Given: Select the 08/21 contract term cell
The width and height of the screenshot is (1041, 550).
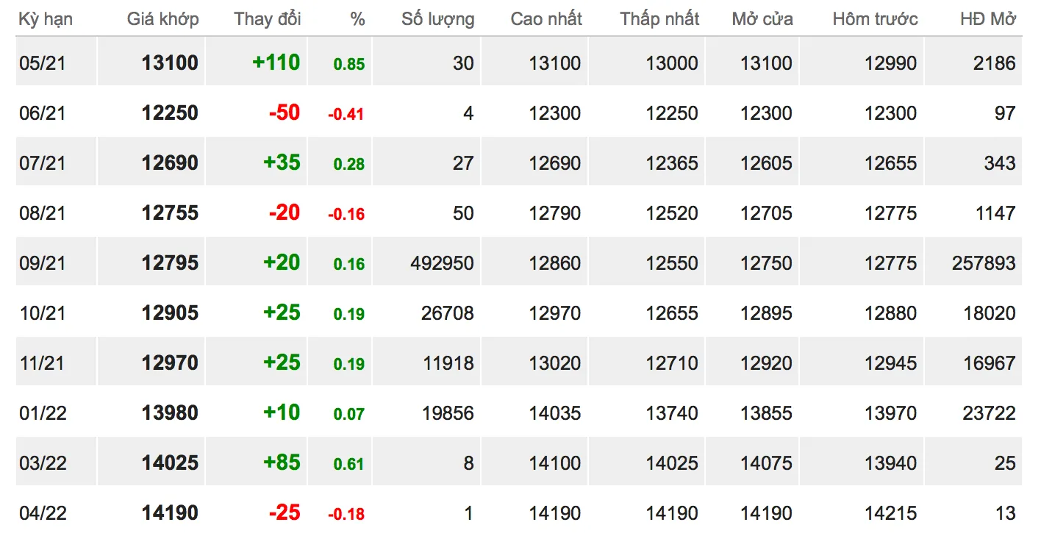Looking at the screenshot, I should (56, 213).
